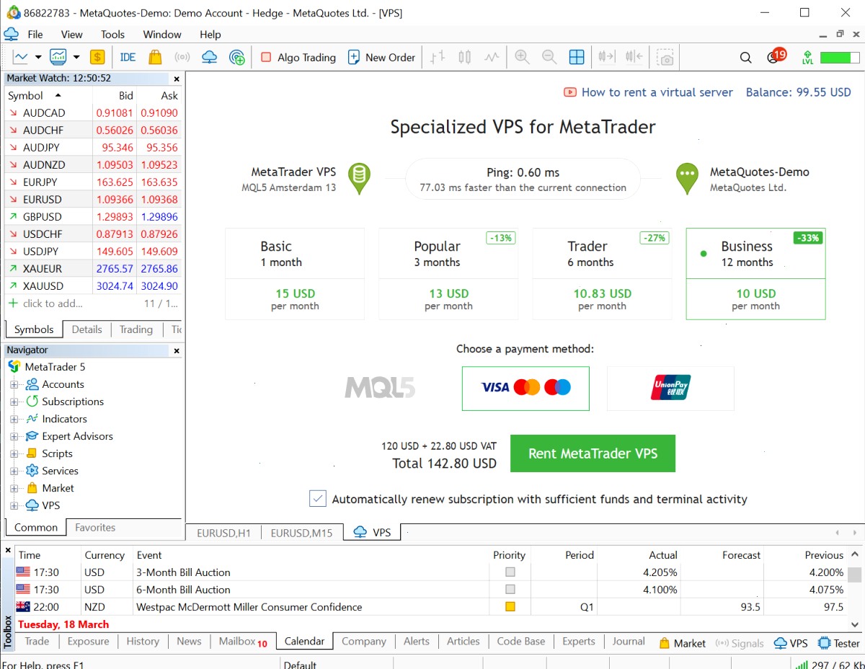
Task: Open the Code Base toolbox tab
Action: (x=521, y=641)
